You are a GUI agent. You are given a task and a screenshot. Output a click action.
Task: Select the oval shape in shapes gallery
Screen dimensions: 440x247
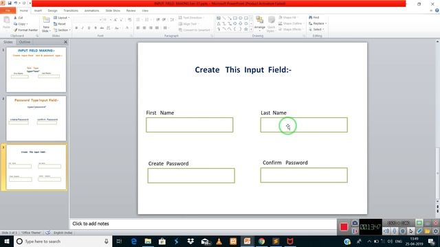click(241, 18)
